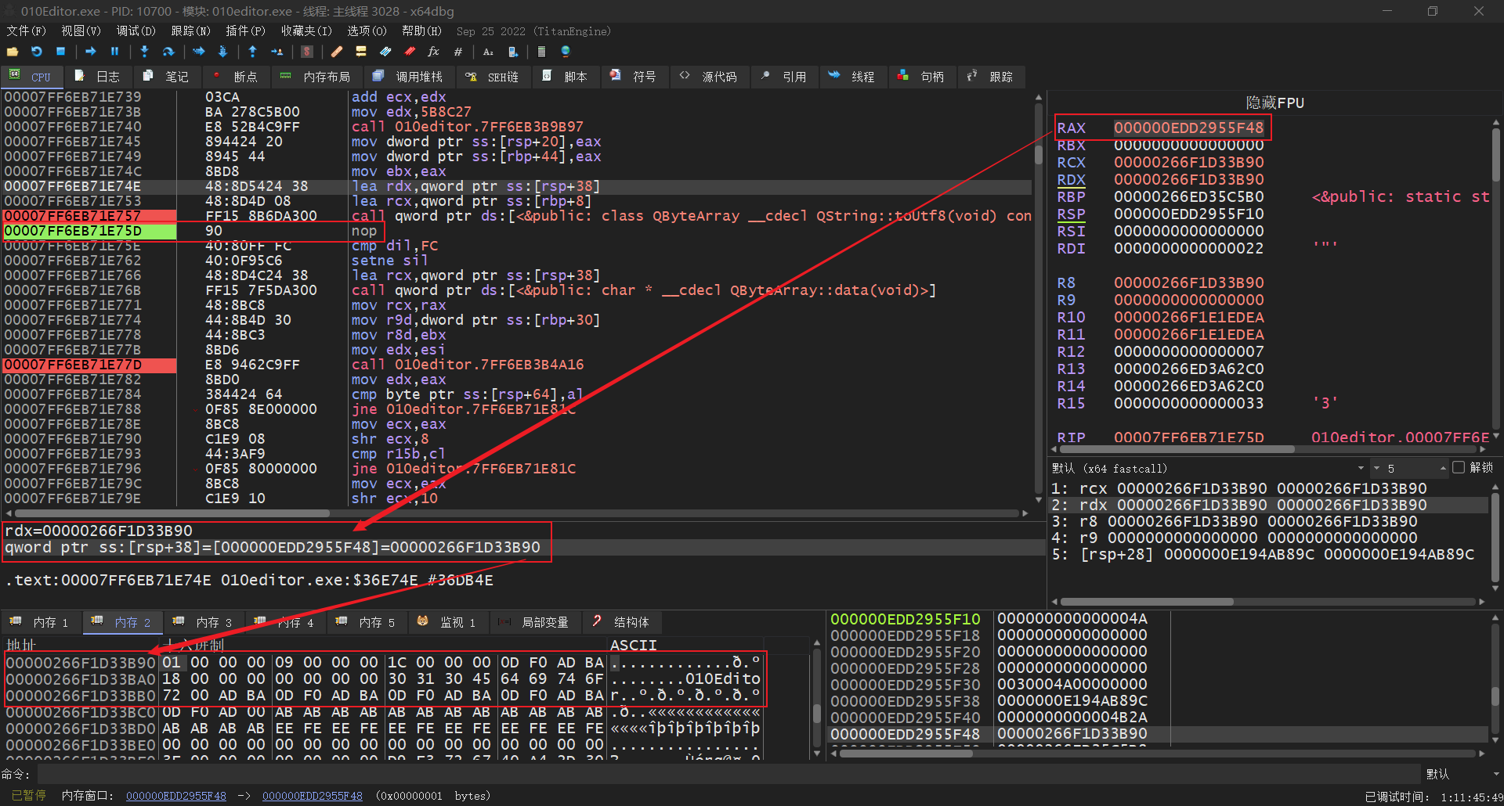Increase argument count with up arrow
The image size is (1504, 806).
(1443, 468)
